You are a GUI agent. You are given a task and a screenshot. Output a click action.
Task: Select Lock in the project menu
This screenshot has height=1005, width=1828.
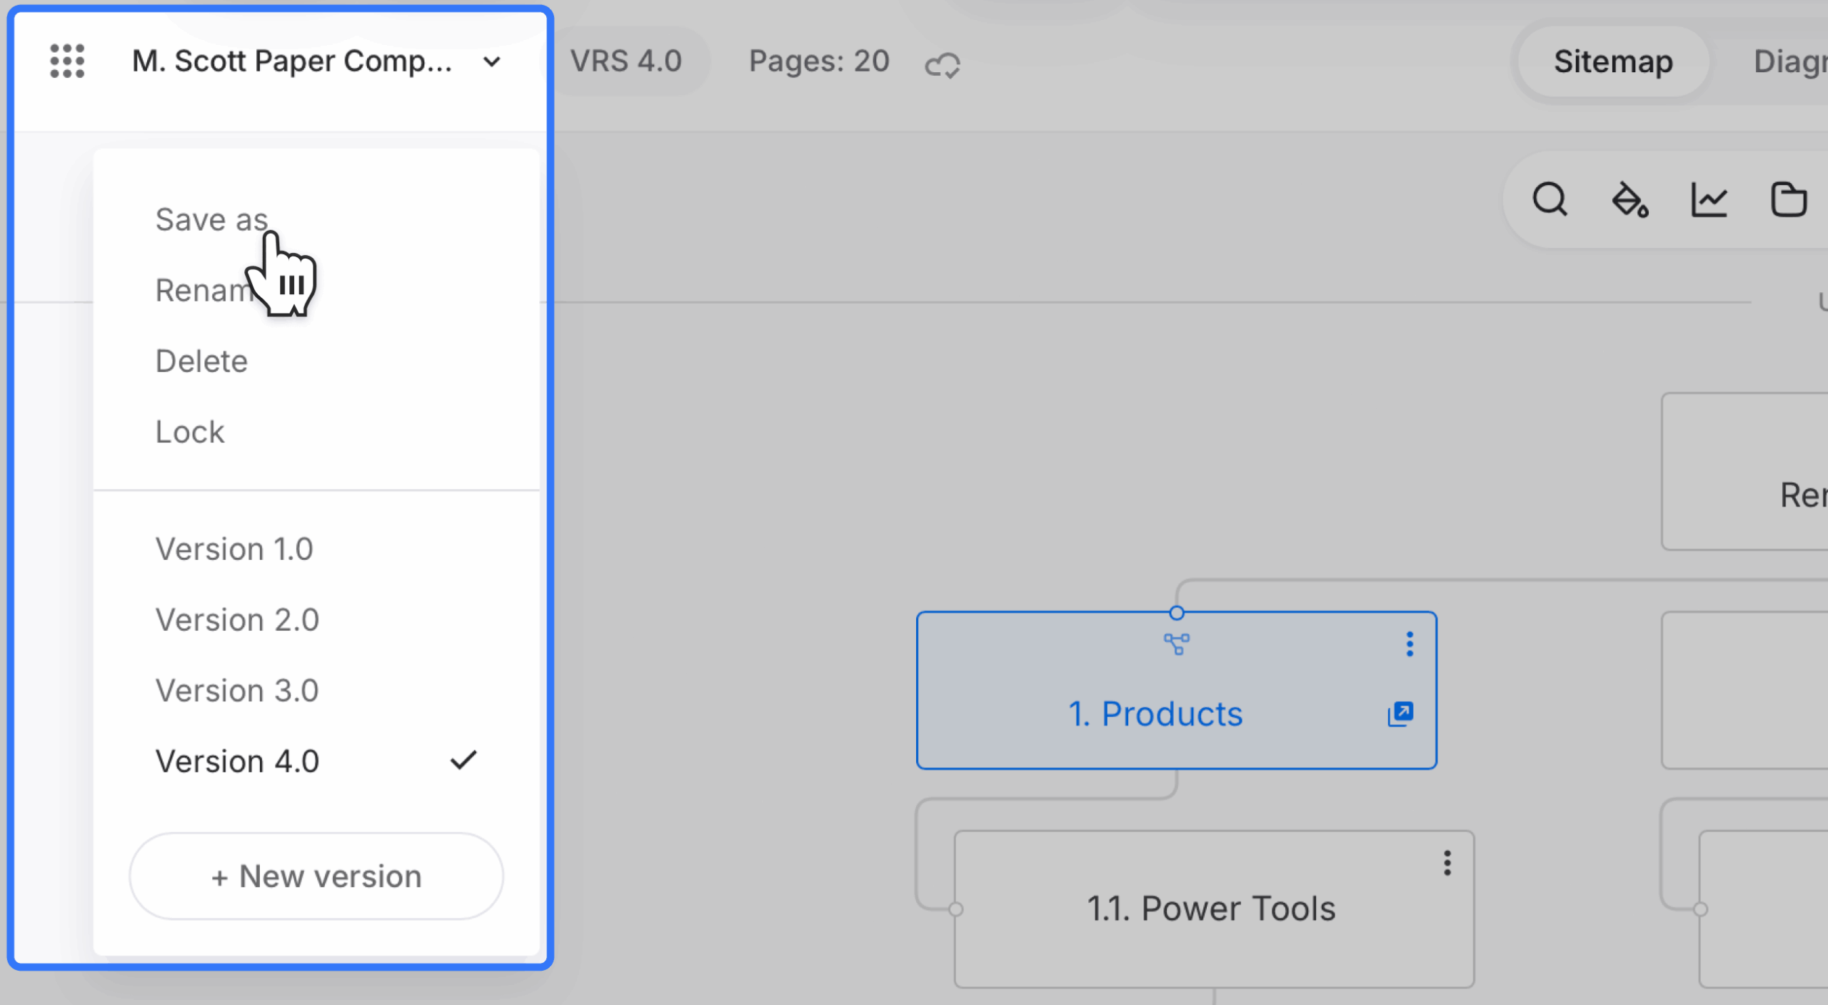(190, 431)
